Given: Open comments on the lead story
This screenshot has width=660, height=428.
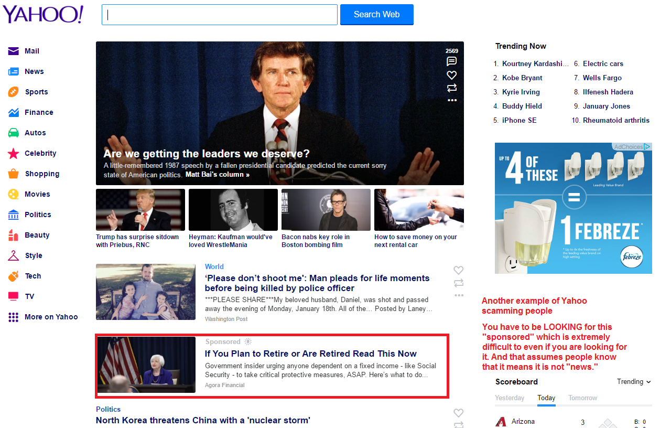Looking at the screenshot, I should pyautogui.click(x=451, y=61).
